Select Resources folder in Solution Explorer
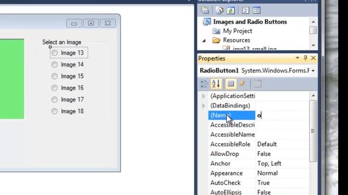 (237, 40)
